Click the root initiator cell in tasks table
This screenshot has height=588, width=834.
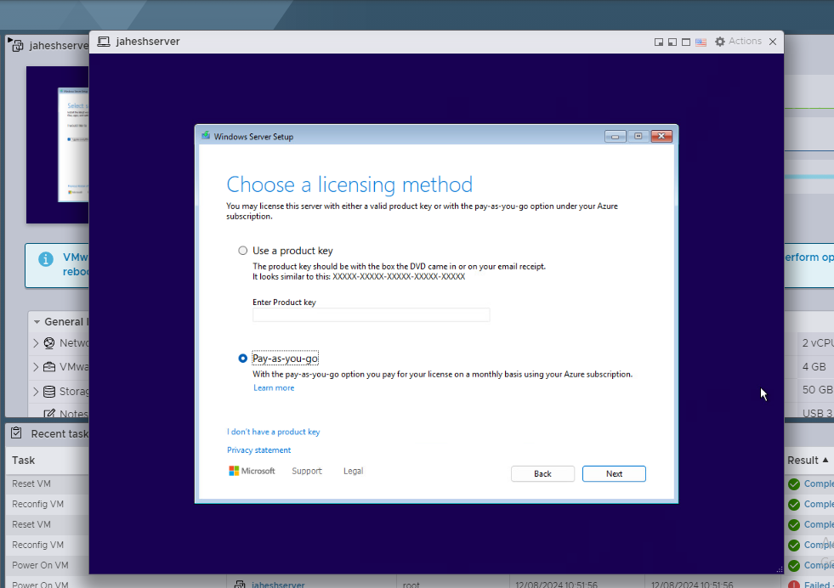411,585
